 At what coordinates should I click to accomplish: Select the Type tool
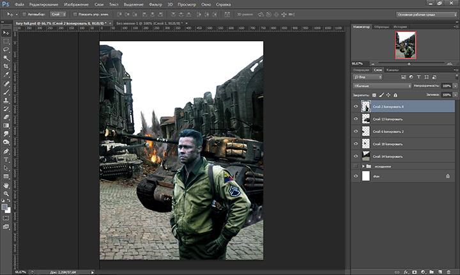pyautogui.click(x=6, y=159)
